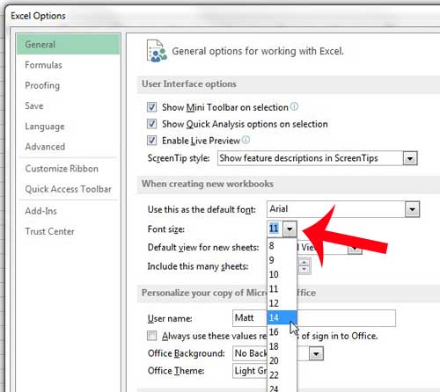Select the General category
The image size is (440, 392).
[68, 44]
